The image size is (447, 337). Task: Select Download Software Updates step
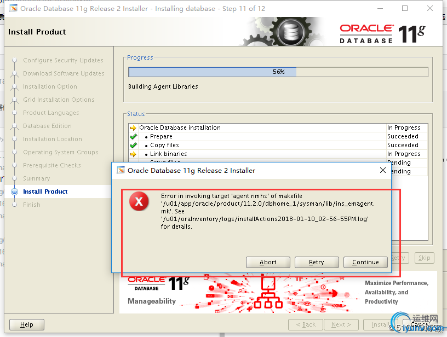[64, 73]
